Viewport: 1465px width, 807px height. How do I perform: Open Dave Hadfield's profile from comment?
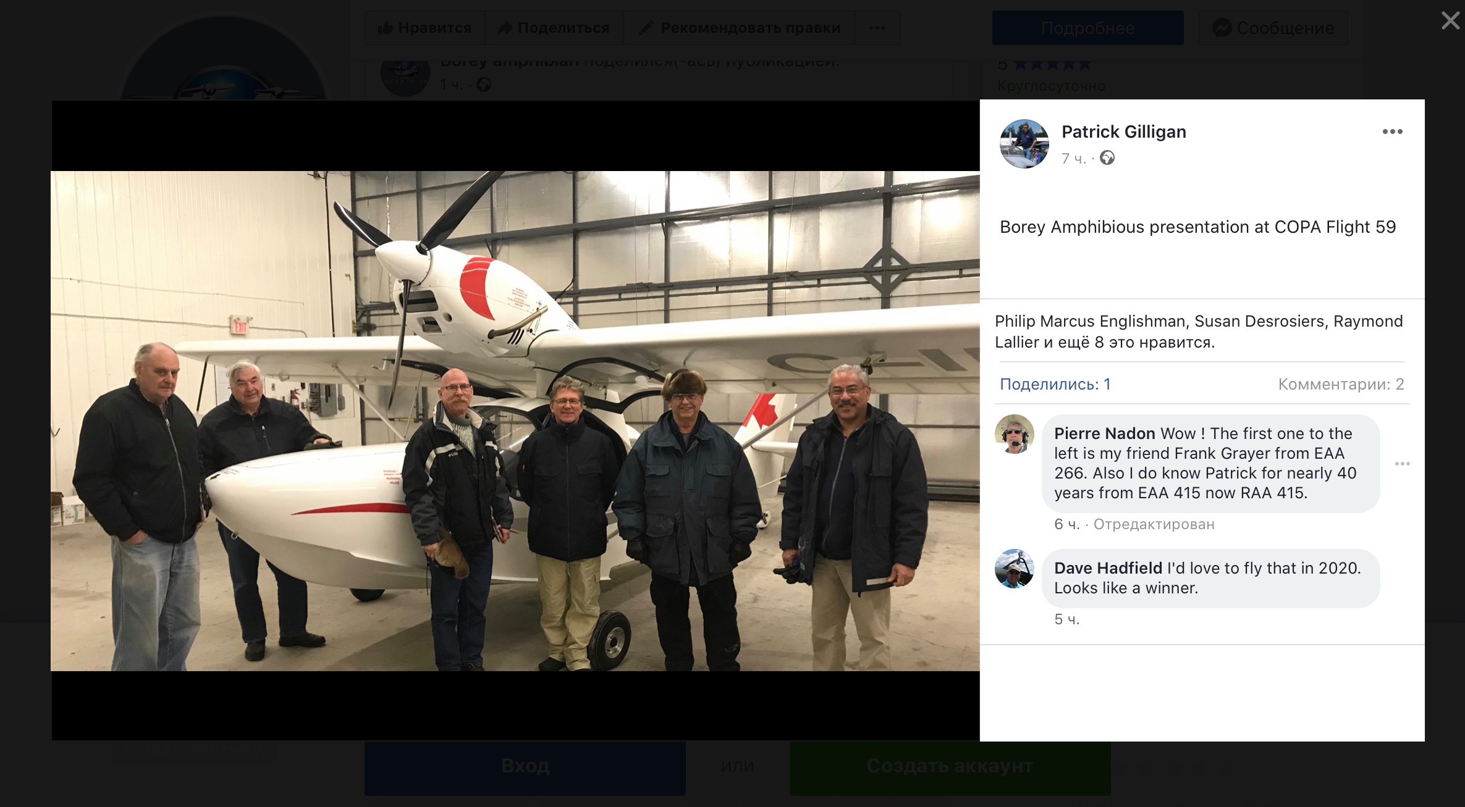click(x=1108, y=568)
